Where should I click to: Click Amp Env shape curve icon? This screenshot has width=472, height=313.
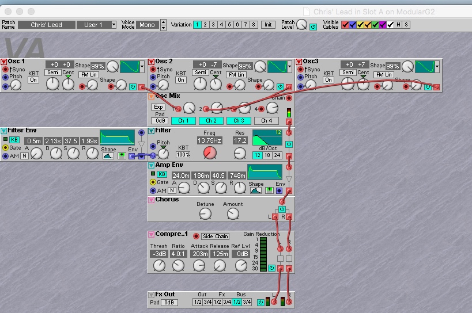pyautogui.click(x=255, y=190)
